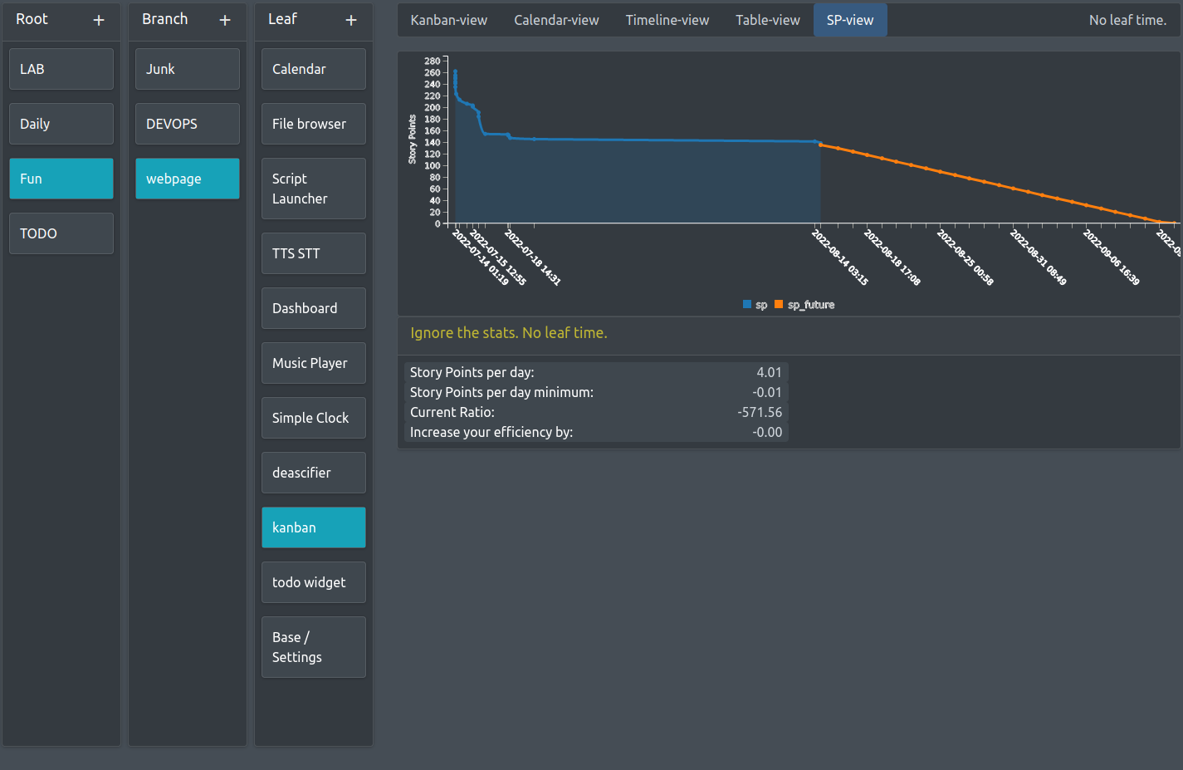Screen dimensions: 1183x770
Task: Click the Current Ratio value -571.56
Action: (760, 412)
